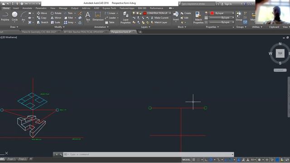Open the ByLayer linetype dropdown
Screen dimensions: 290x163
point(233,22)
